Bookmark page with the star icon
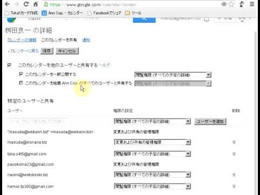This screenshot has width=260, height=195. point(231,4)
